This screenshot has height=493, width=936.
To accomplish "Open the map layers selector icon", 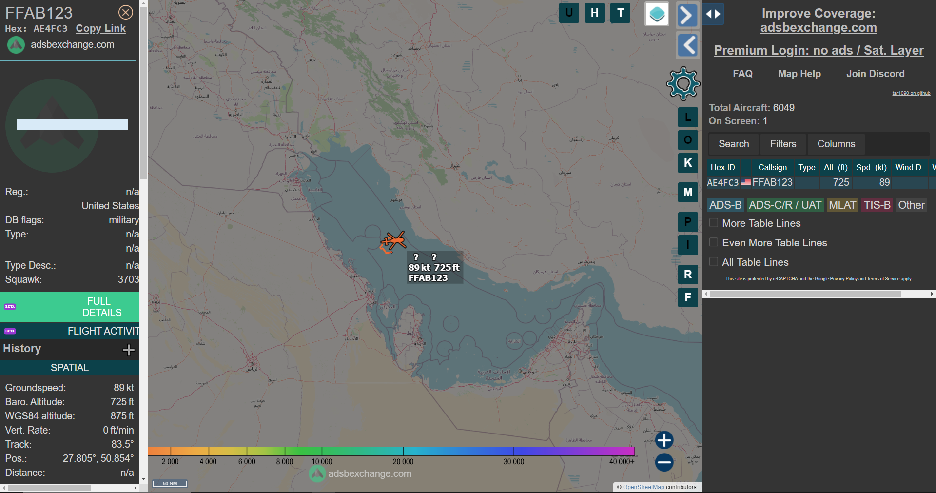I will click(657, 14).
